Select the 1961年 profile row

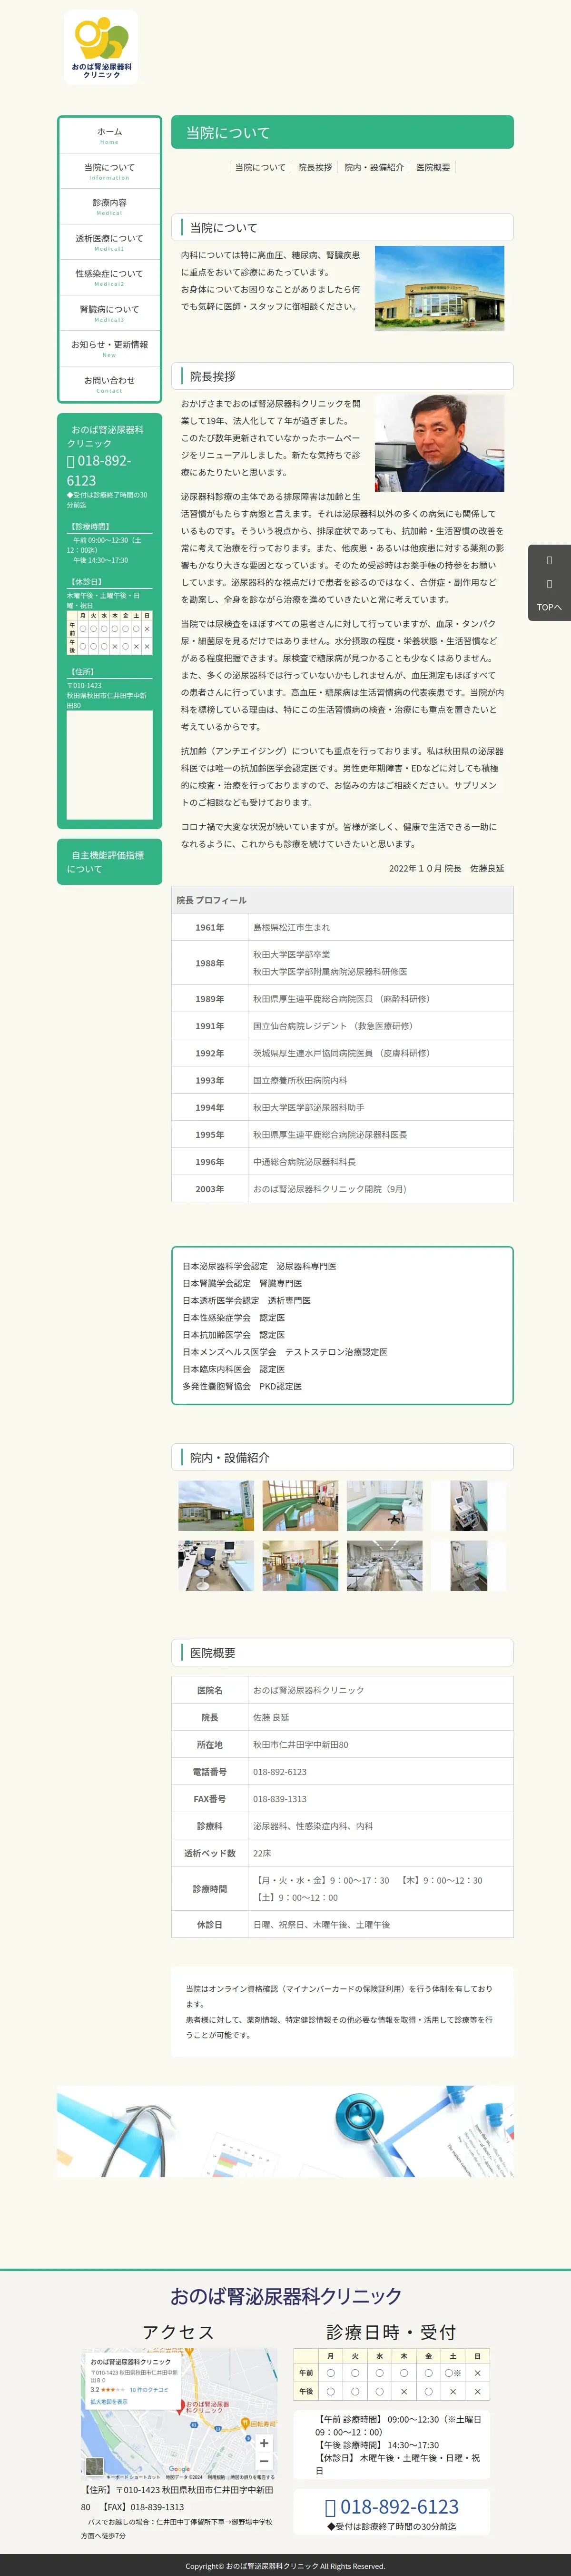point(343,927)
